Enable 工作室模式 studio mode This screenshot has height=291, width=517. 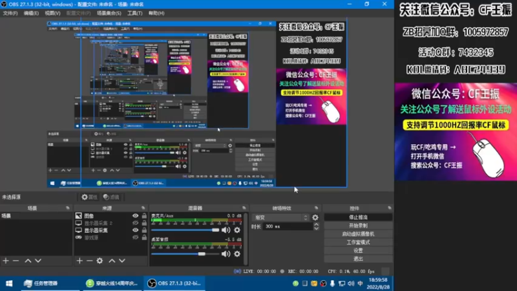[x=358, y=242]
